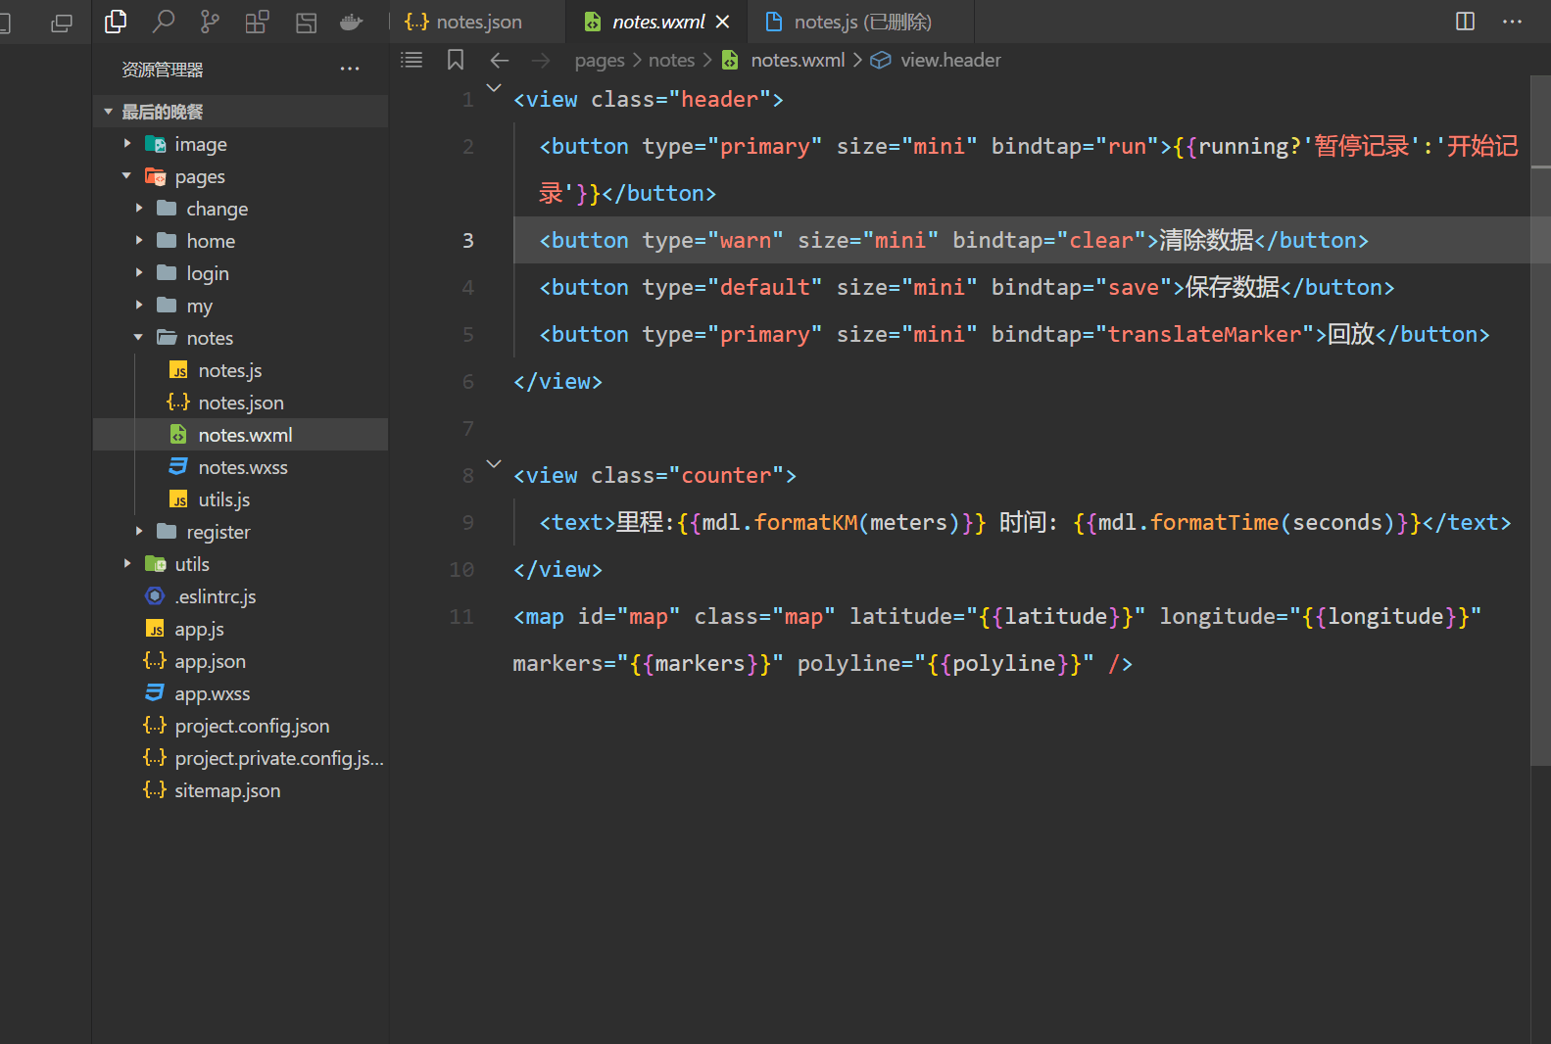This screenshot has width=1551, height=1044.
Task: Open the Source Control branch icon
Action: pos(210,22)
